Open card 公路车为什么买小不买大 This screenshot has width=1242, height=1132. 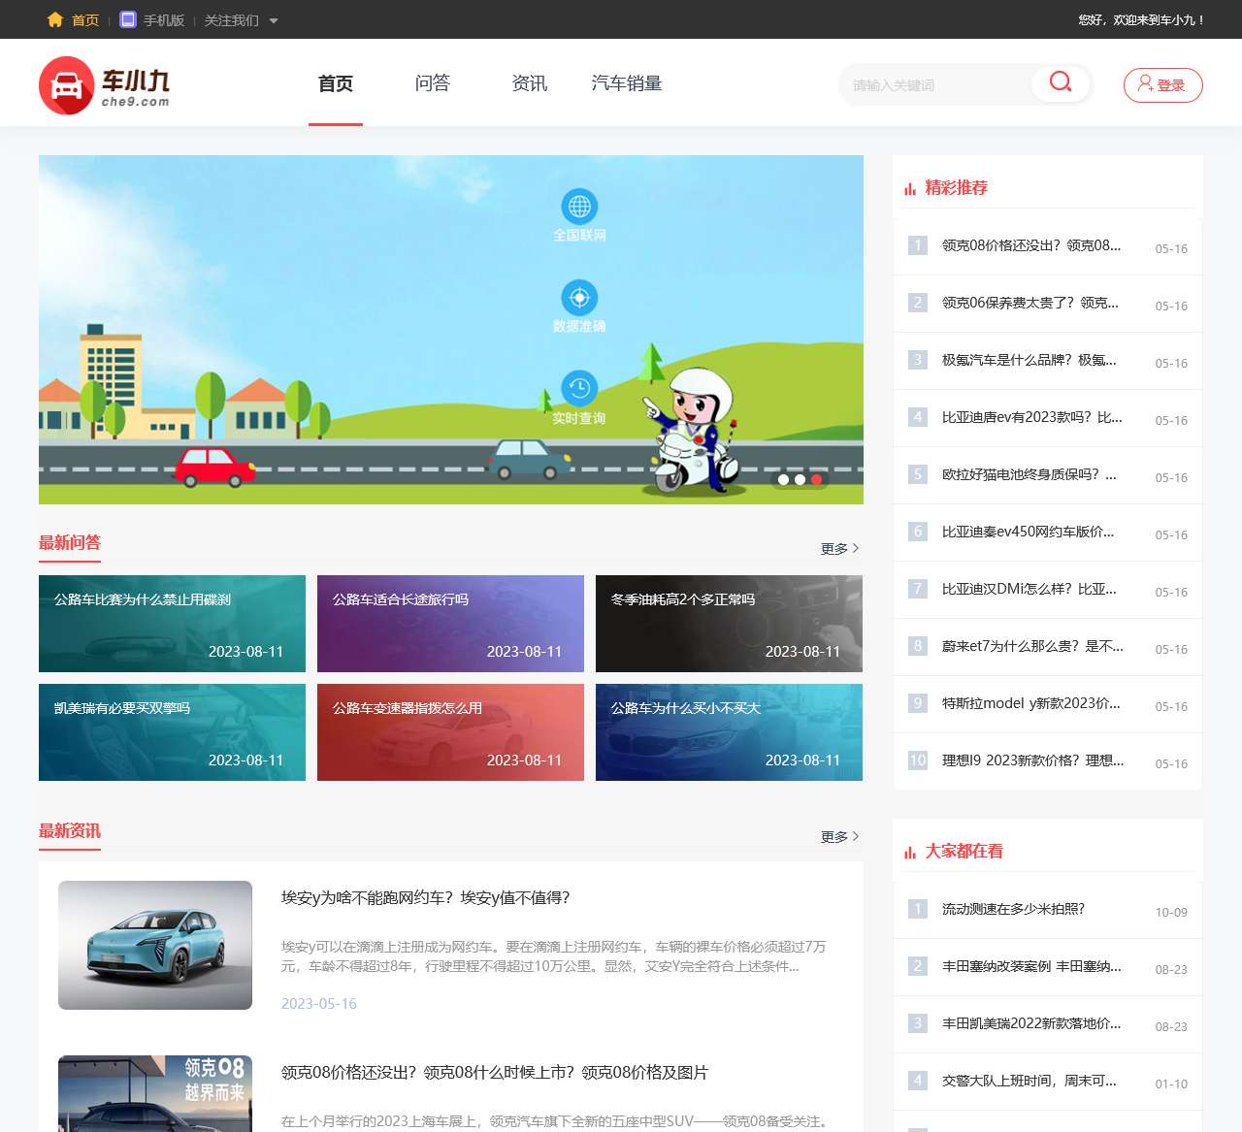[729, 732]
